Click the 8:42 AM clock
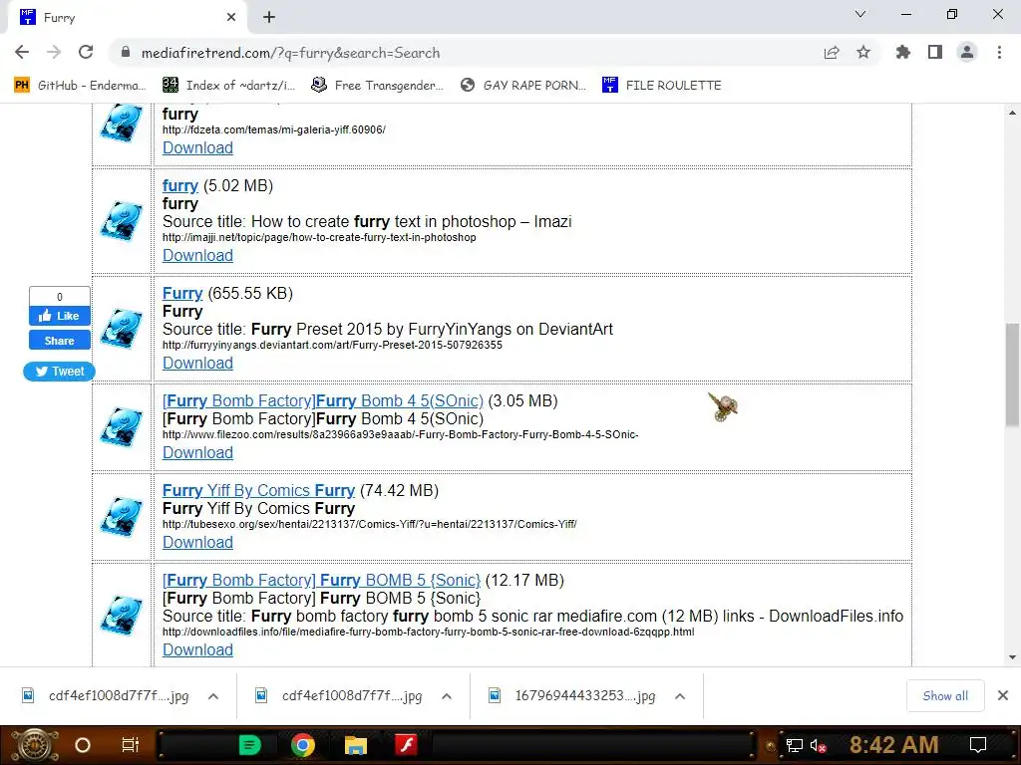1021x765 pixels. coord(894,745)
